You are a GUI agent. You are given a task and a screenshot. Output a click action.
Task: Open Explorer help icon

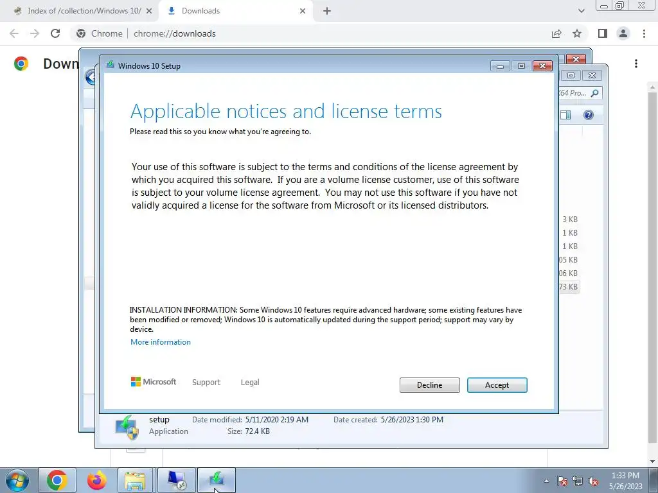point(589,115)
